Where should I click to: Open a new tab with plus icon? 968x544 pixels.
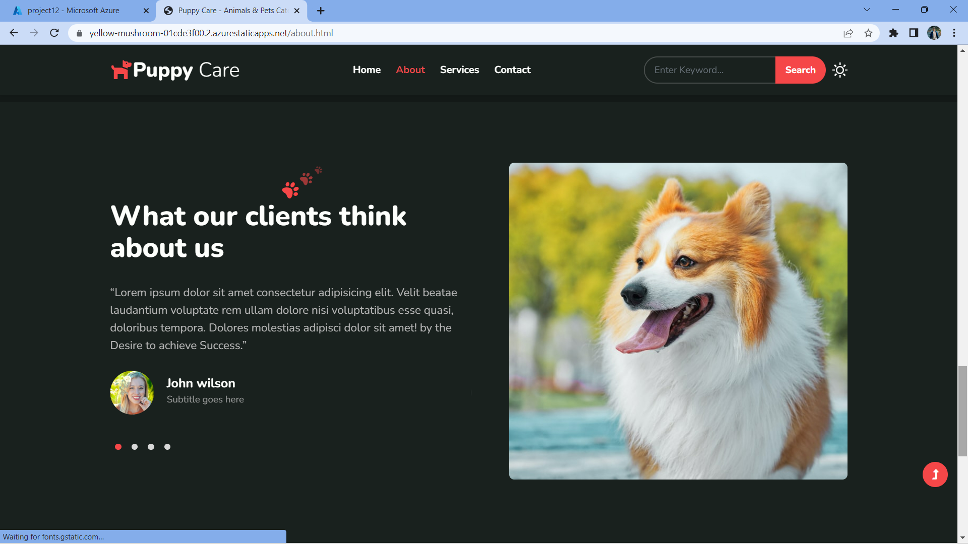[321, 11]
